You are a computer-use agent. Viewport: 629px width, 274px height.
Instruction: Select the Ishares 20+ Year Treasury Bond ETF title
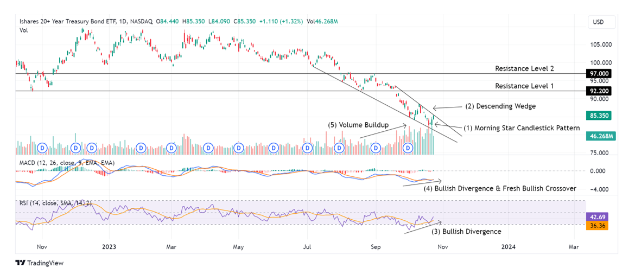click(68, 22)
